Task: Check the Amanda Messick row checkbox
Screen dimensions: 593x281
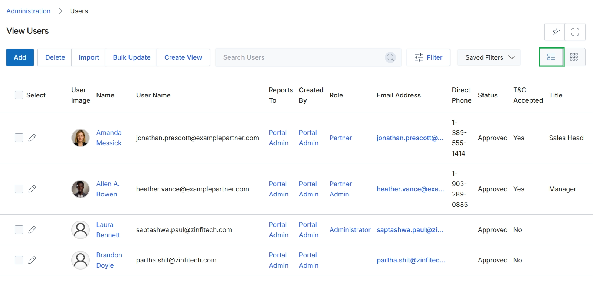Action: tap(19, 138)
